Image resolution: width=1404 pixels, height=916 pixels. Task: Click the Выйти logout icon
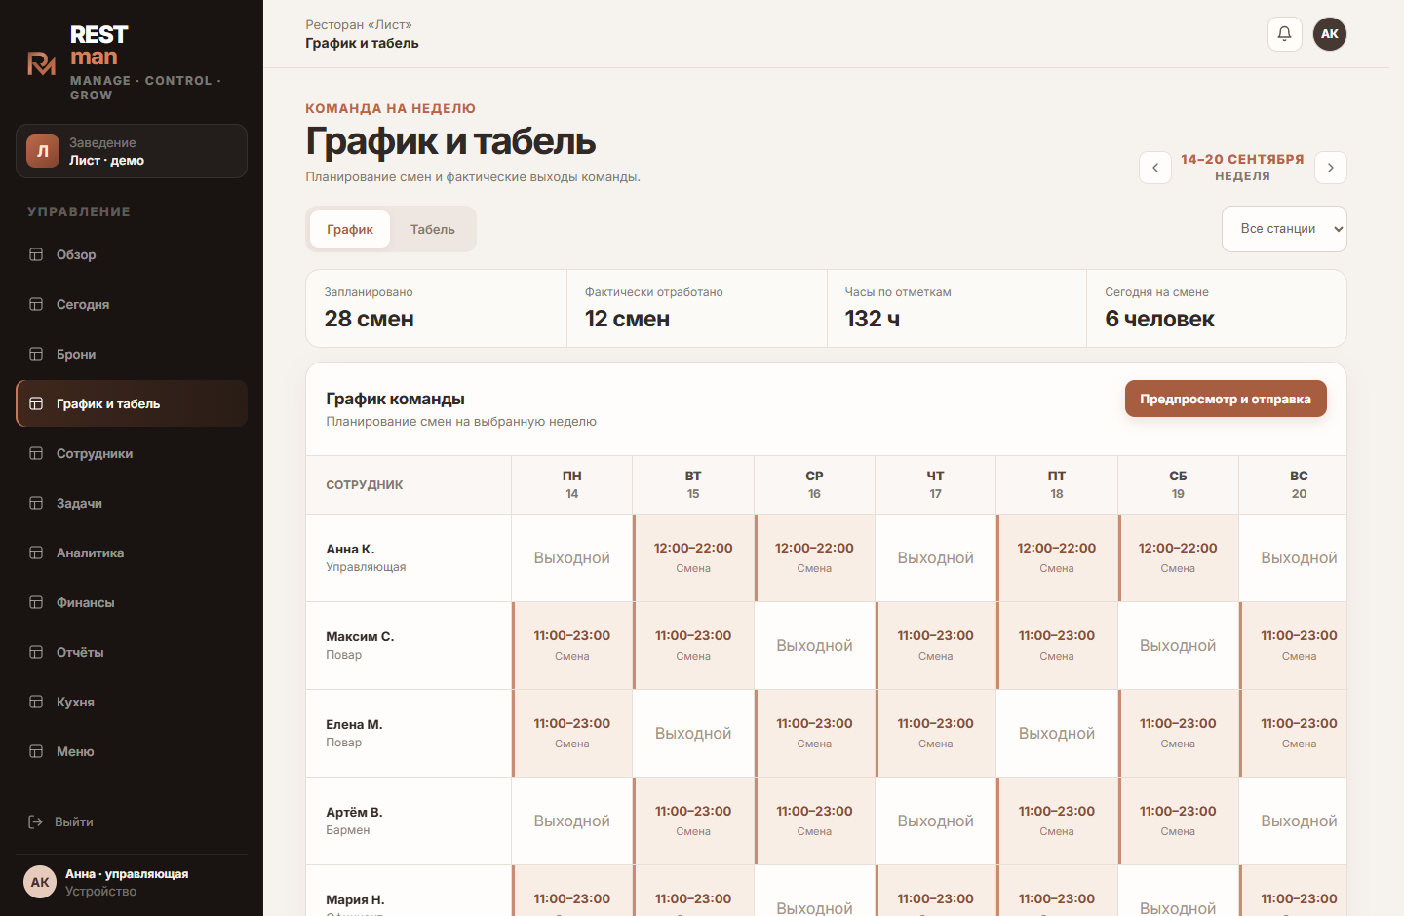(36, 821)
